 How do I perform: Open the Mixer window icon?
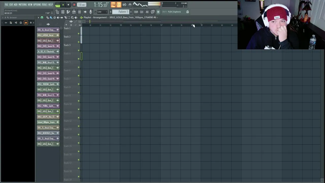coord(79,12)
